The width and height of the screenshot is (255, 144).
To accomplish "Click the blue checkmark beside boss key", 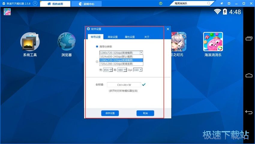I will (x=144, y=84).
